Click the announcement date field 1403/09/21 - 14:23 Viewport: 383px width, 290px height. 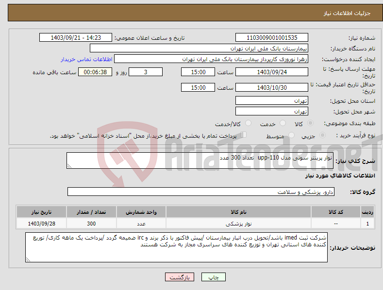(x=76, y=38)
